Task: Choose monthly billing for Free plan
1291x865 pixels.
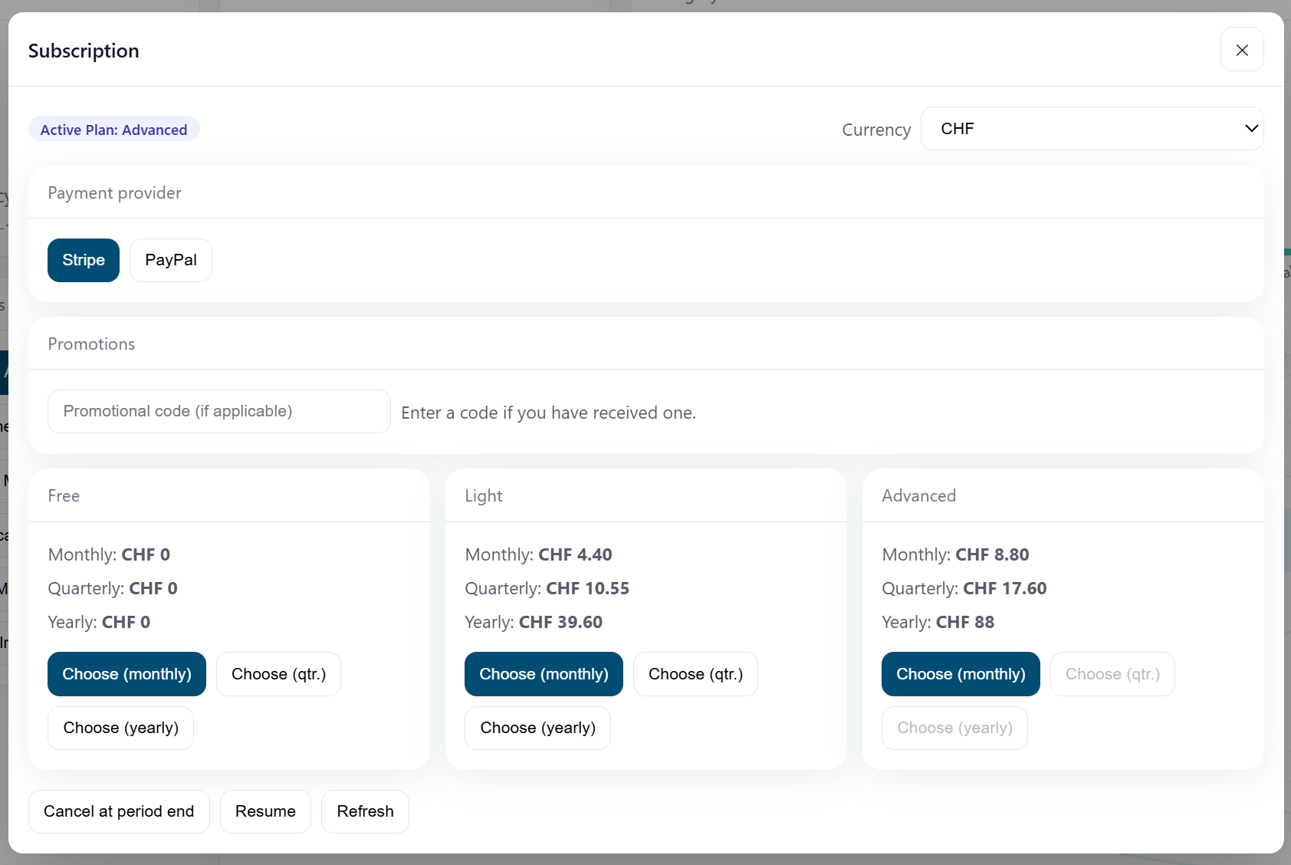Action: 126,674
